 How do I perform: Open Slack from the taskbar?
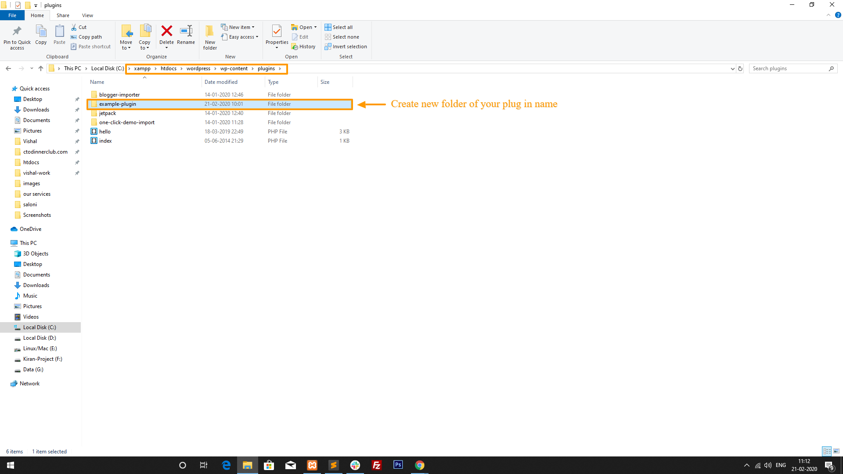click(x=355, y=465)
